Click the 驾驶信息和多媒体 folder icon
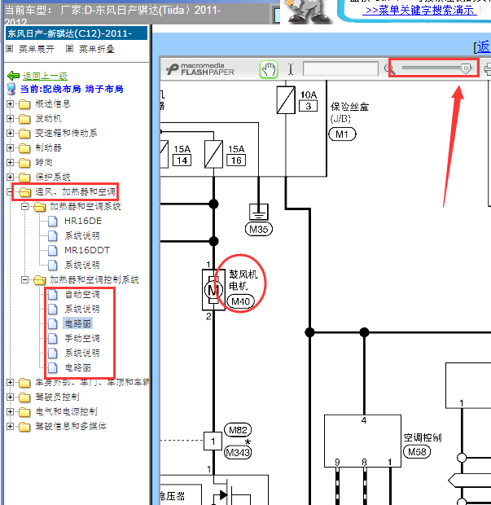The width and height of the screenshot is (491, 505). click(24, 427)
